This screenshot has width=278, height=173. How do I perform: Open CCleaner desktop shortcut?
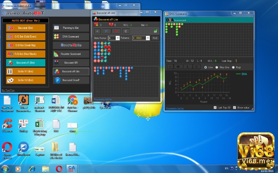pos(7,125)
